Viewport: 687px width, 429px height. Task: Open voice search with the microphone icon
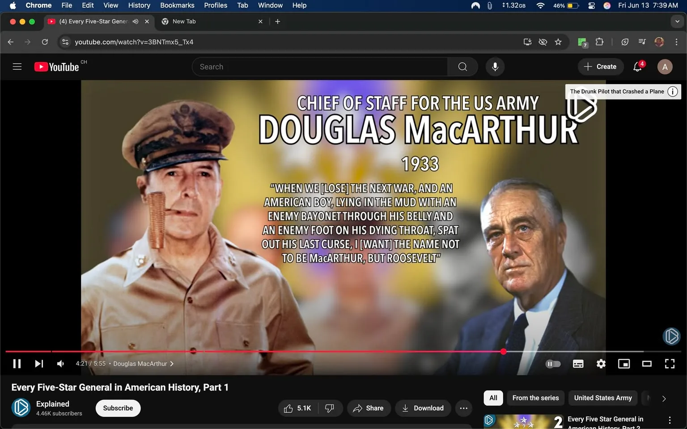pyautogui.click(x=495, y=66)
